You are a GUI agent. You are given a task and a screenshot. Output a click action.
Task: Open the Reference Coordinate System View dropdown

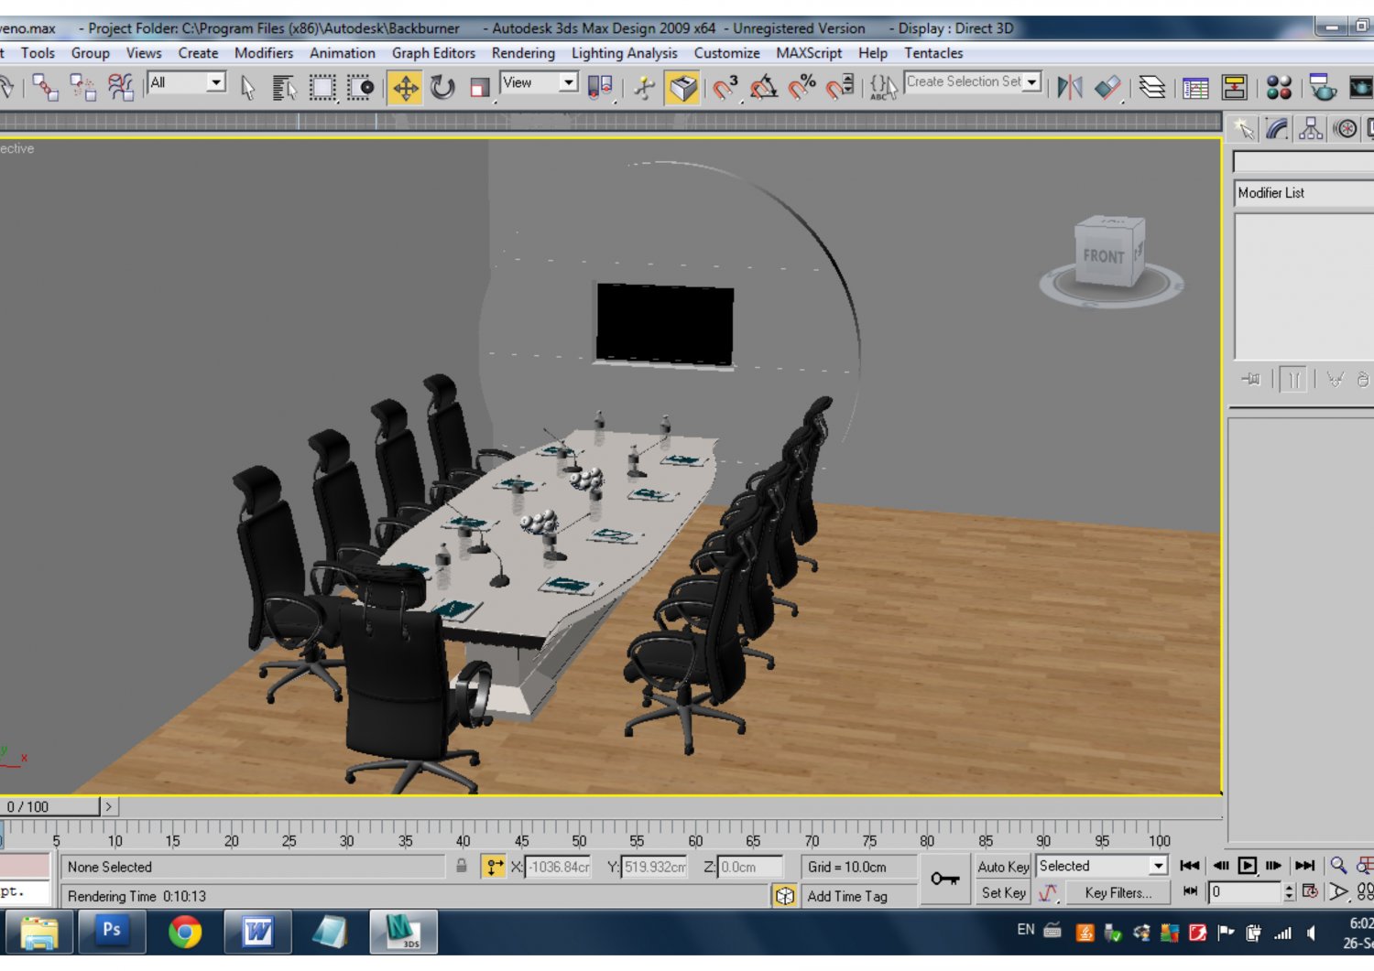coord(567,82)
